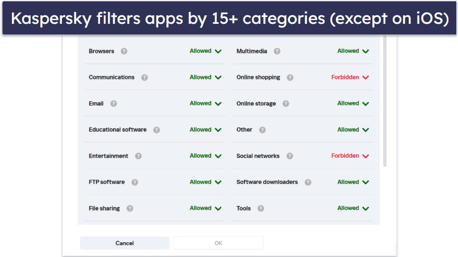Expand Other category permission dropdown
Viewport: 458px width, 257px height.
pos(353,130)
